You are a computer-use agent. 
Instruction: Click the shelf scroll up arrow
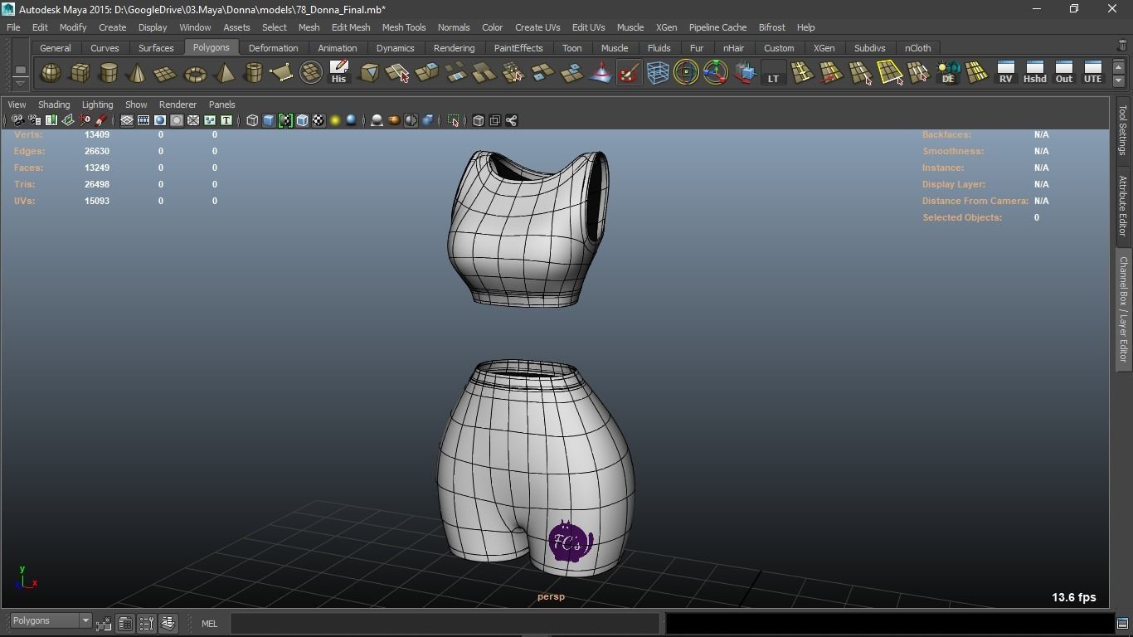(x=1119, y=66)
